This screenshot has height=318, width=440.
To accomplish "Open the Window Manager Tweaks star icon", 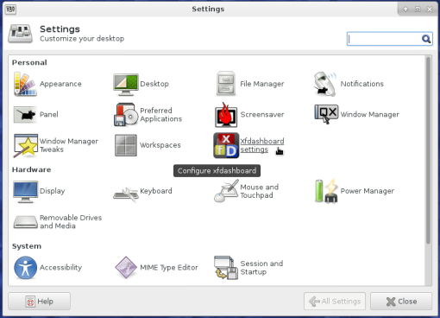I will pos(25,145).
